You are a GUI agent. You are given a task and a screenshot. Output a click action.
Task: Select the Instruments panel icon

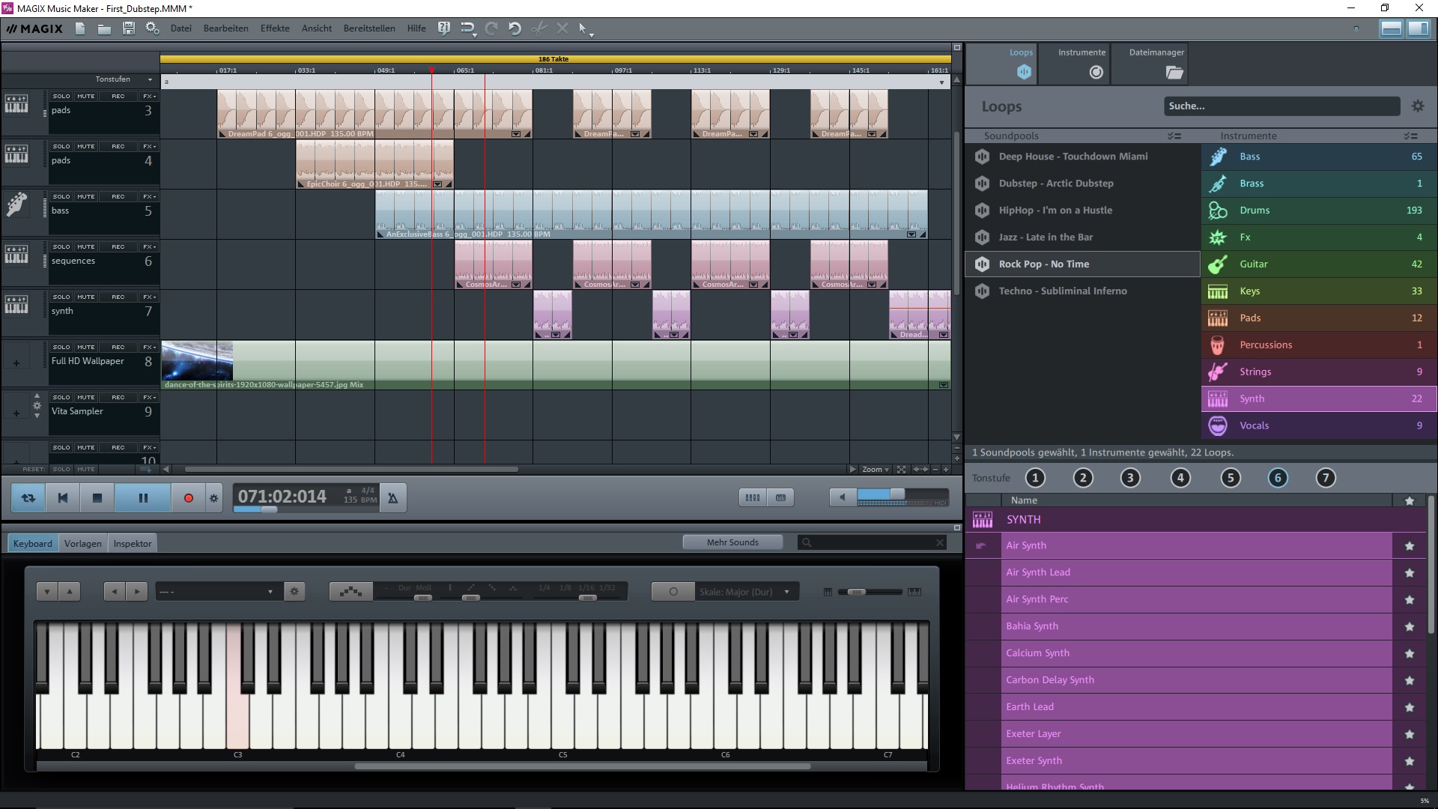coord(1096,71)
